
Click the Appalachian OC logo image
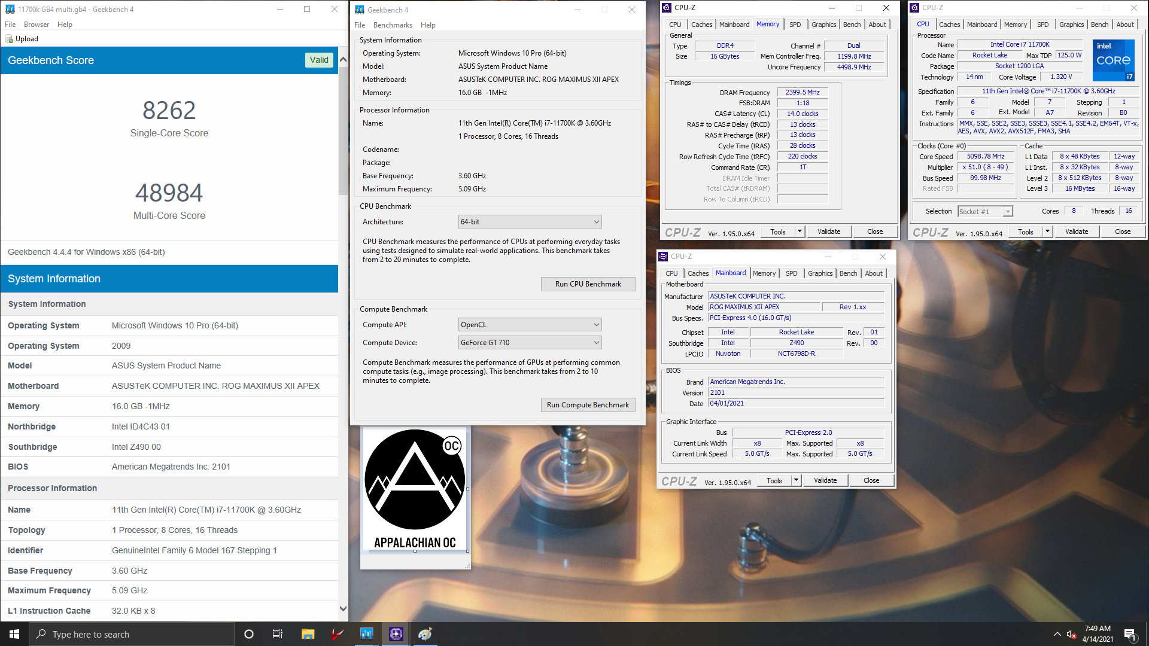(x=415, y=489)
